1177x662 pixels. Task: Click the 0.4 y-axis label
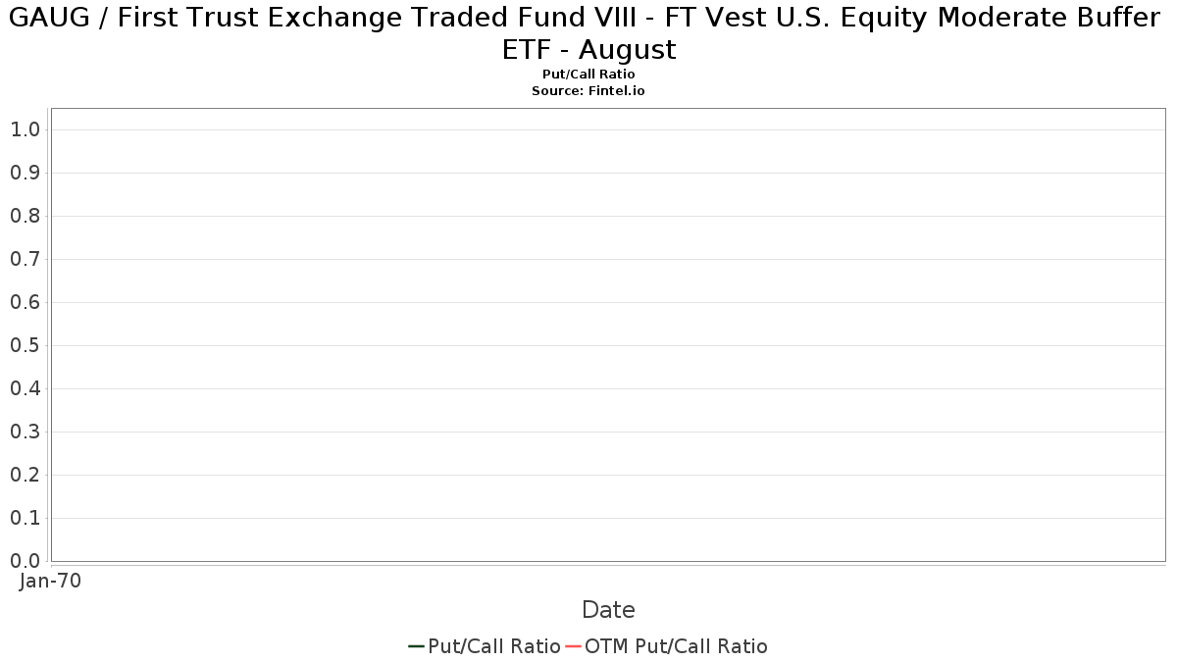(25, 388)
